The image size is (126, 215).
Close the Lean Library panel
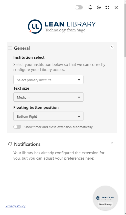(x=116, y=8)
